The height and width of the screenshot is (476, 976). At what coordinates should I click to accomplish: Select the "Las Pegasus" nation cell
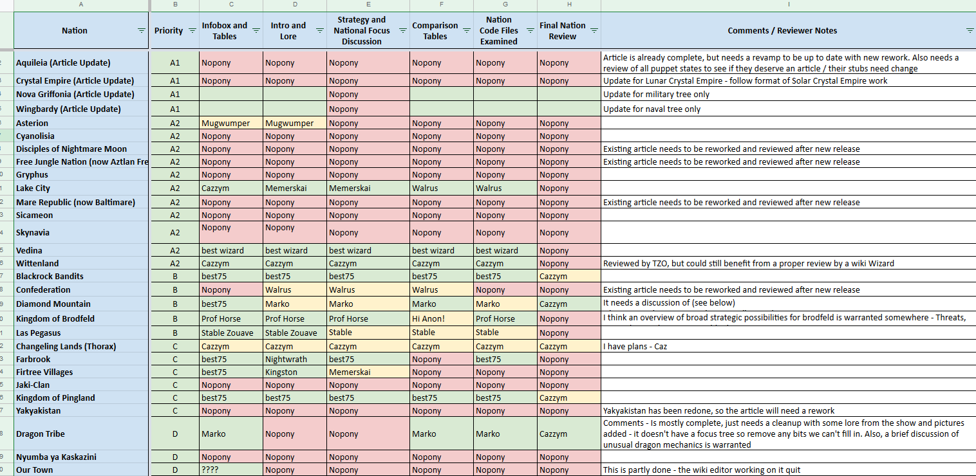81,333
